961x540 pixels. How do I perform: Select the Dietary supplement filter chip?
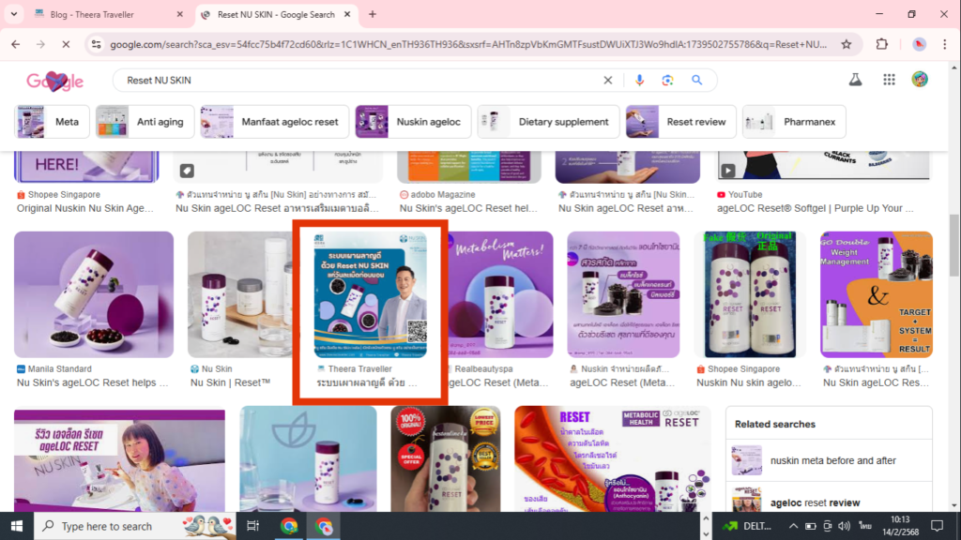[546, 122]
